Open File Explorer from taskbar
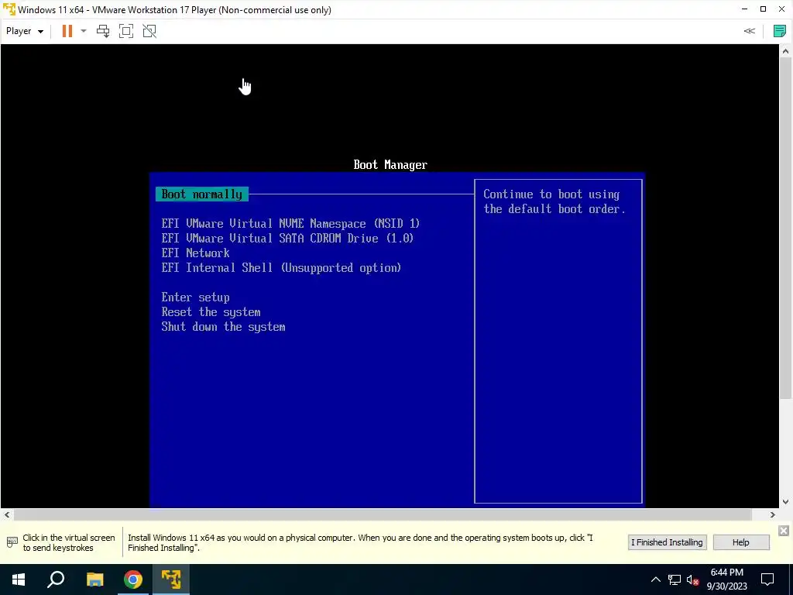 click(x=94, y=580)
